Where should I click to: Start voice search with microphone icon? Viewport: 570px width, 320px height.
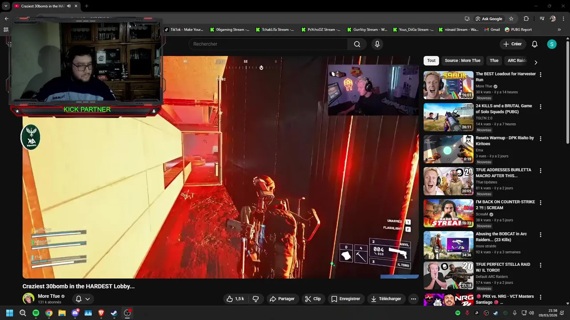click(x=377, y=44)
